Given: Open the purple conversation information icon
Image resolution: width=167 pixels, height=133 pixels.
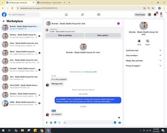Looking at the screenshot, I should tap(118, 24).
